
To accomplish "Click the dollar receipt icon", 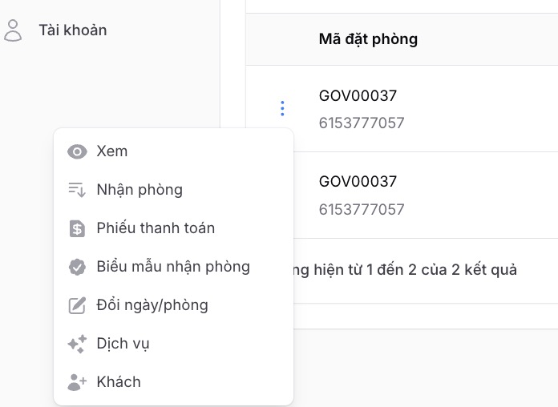I will coord(77,228).
